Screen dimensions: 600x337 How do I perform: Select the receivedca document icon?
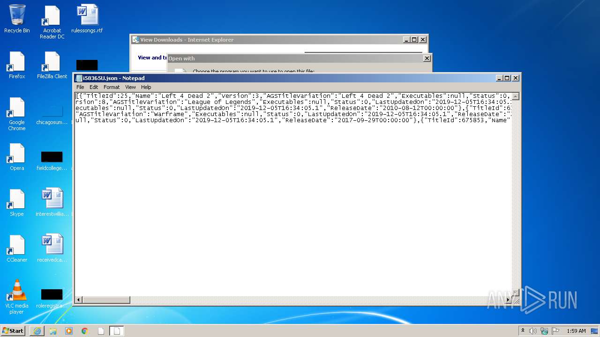tap(52, 248)
